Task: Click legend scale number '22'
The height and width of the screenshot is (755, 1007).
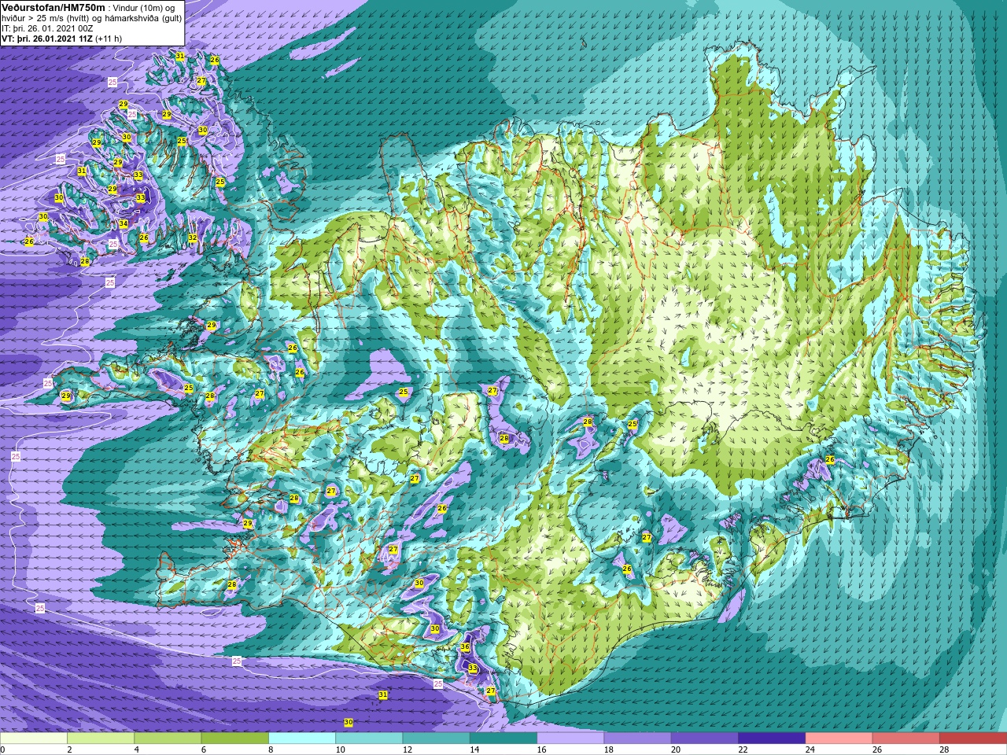Action: (x=743, y=749)
